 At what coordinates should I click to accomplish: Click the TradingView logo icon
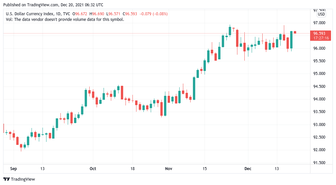[7, 179]
